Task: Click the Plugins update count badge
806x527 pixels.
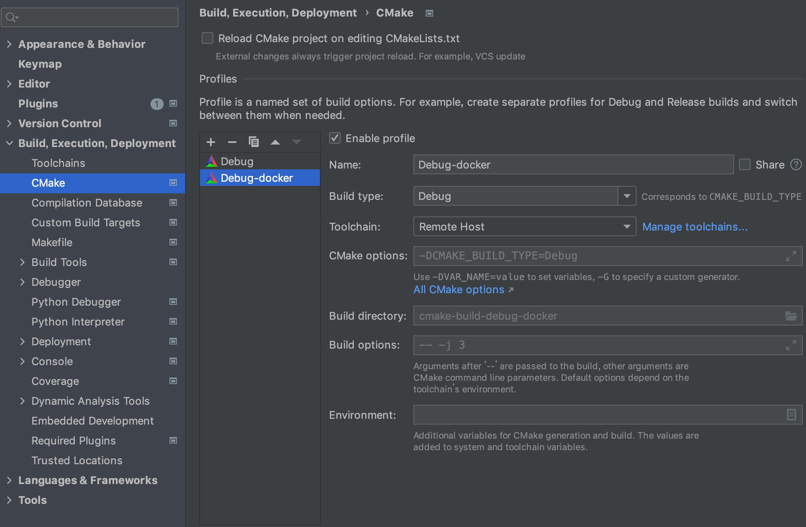Action: click(x=157, y=104)
